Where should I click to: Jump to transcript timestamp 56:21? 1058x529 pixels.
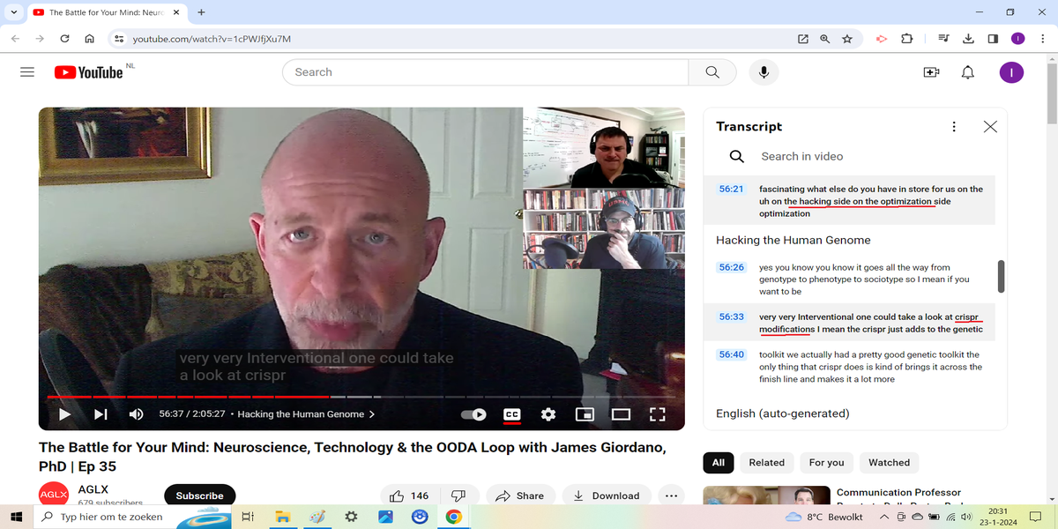click(732, 189)
